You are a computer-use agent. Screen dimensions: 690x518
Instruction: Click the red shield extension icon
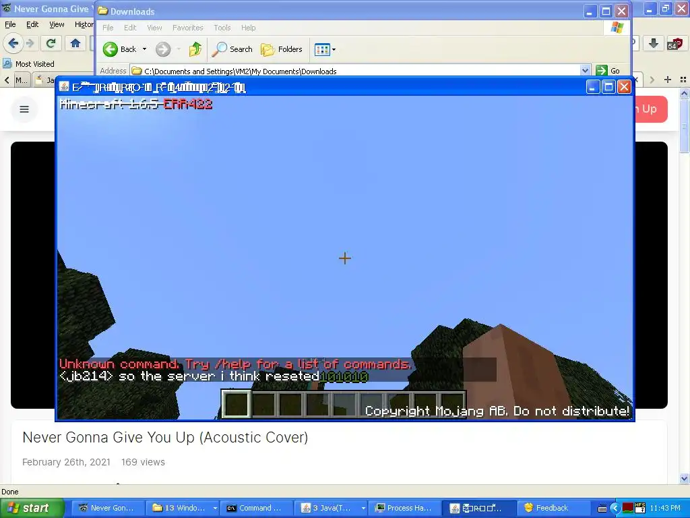pyautogui.click(x=675, y=43)
